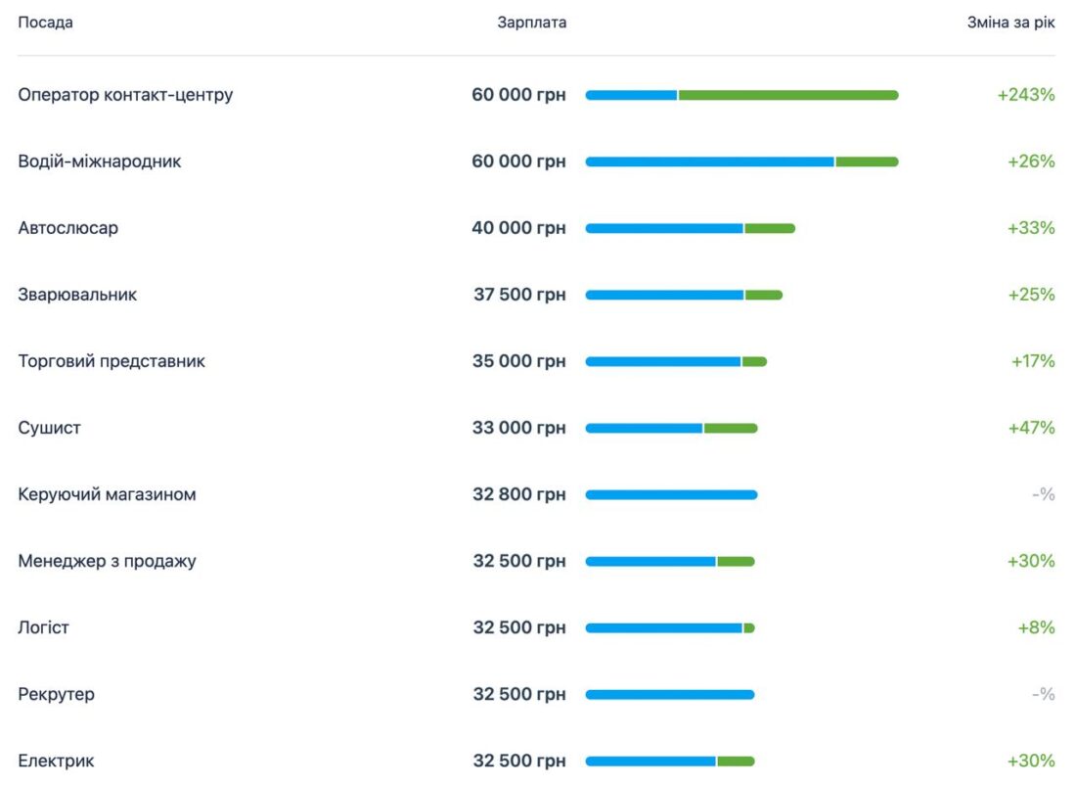Click the Водій-міжнародник position link

point(100,162)
